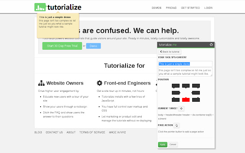Open the ABOUT footer link
Viewport: 245px width, 153px height.
(x=71, y=132)
